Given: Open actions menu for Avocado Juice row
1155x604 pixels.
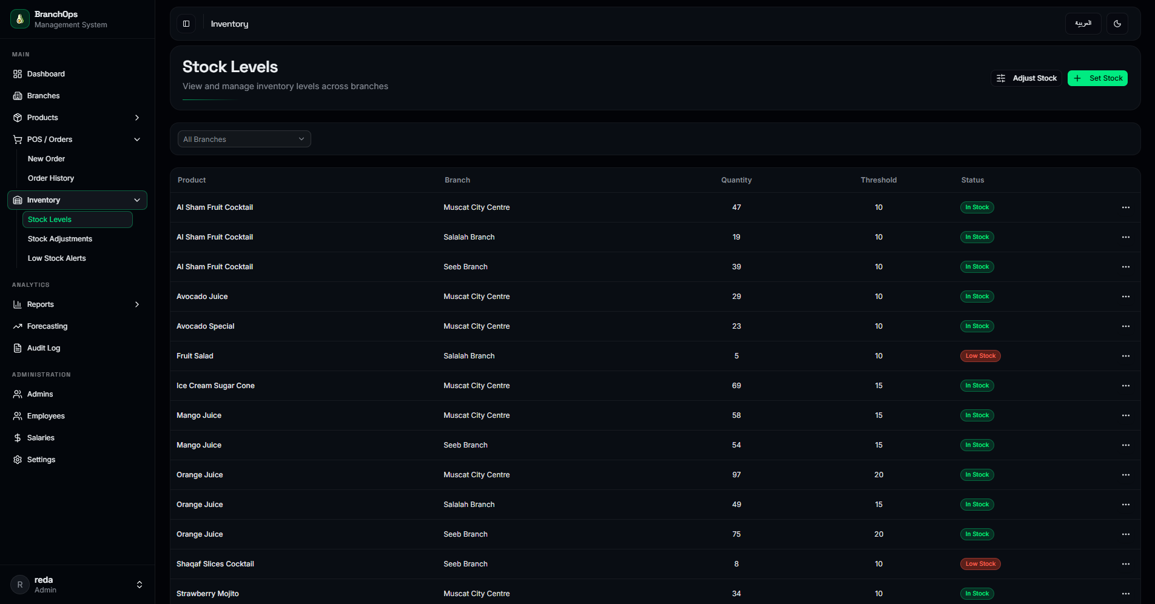Looking at the screenshot, I should coord(1126,297).
